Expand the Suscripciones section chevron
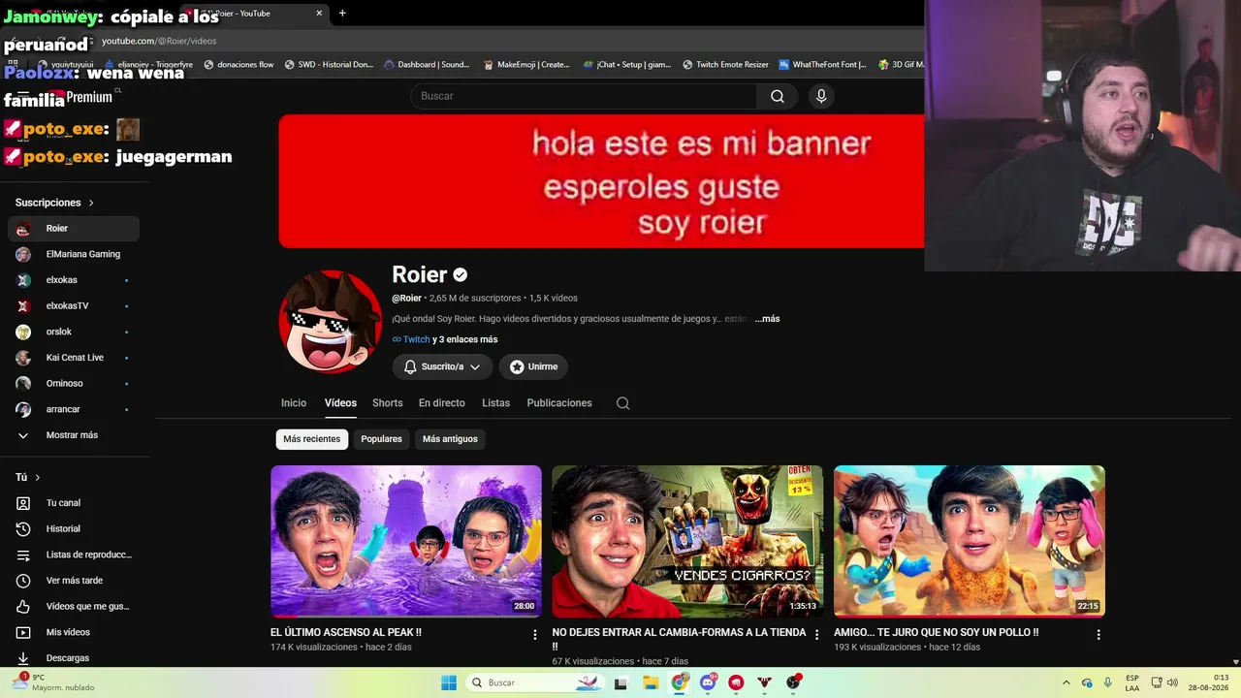Image resolution: width=1241 pixels, height=698 pixels. [x=91, y=203]
